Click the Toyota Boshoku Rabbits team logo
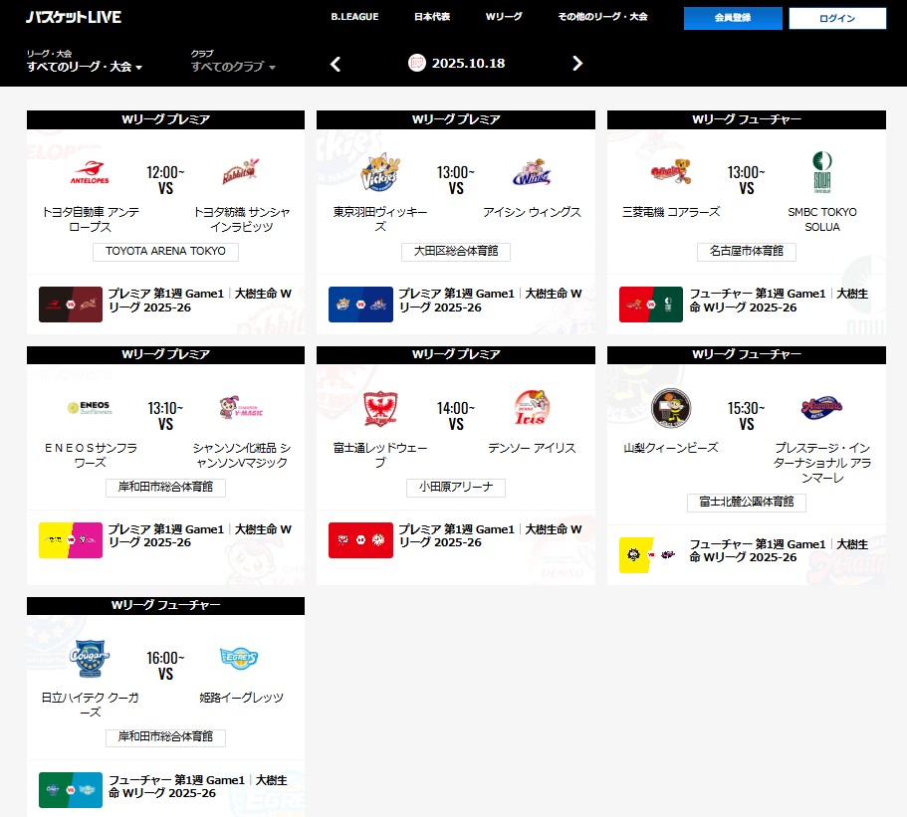 pyautogui.click(x=241, y=171)
